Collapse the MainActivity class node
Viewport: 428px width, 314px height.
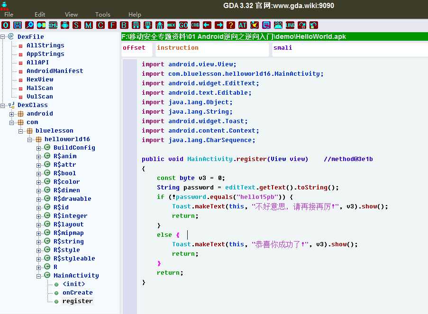[38, 276]
